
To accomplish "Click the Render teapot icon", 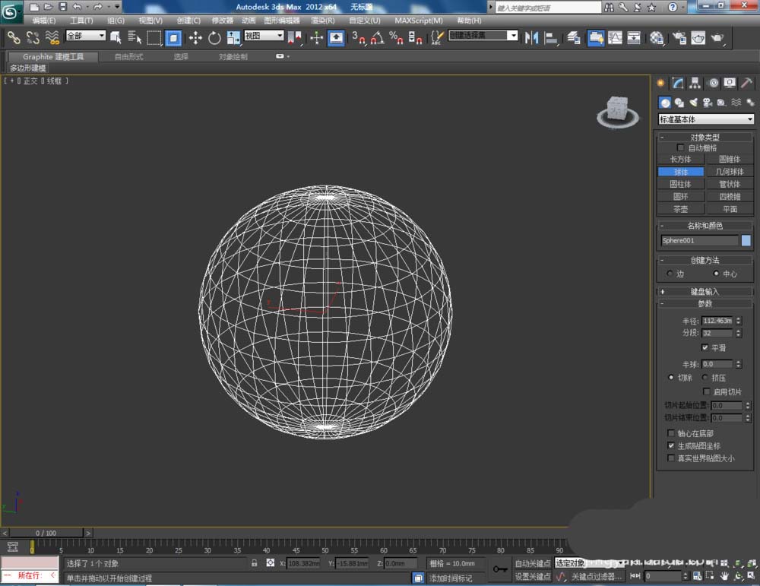I will tap(717, 37).
